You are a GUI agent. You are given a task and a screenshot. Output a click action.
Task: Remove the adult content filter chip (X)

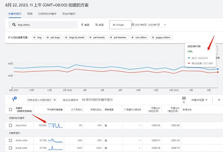(55, 100)
